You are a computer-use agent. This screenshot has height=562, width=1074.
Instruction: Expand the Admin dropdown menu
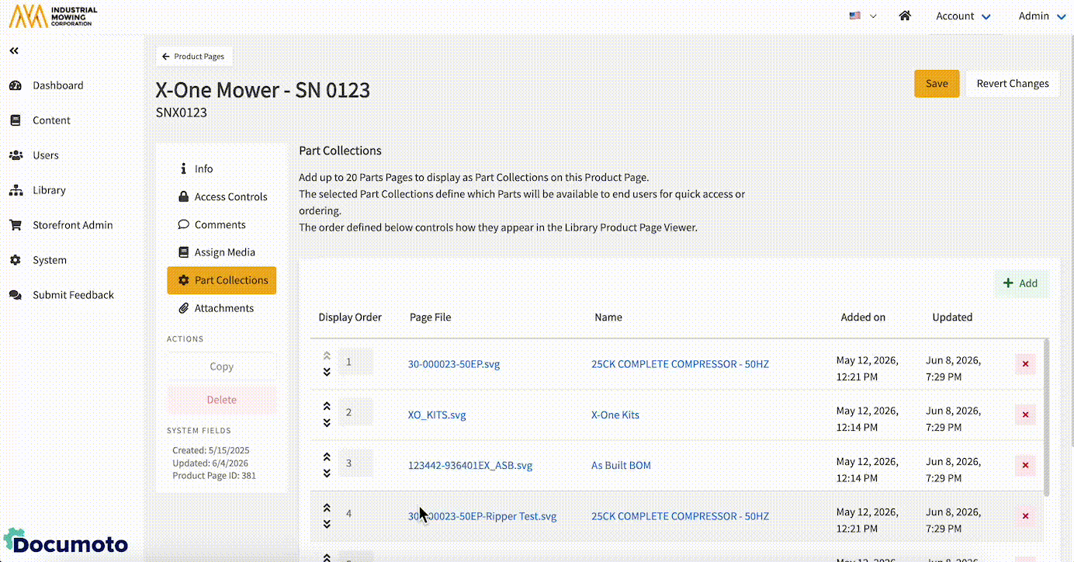pyautogui.click(x=1041, y=16)
